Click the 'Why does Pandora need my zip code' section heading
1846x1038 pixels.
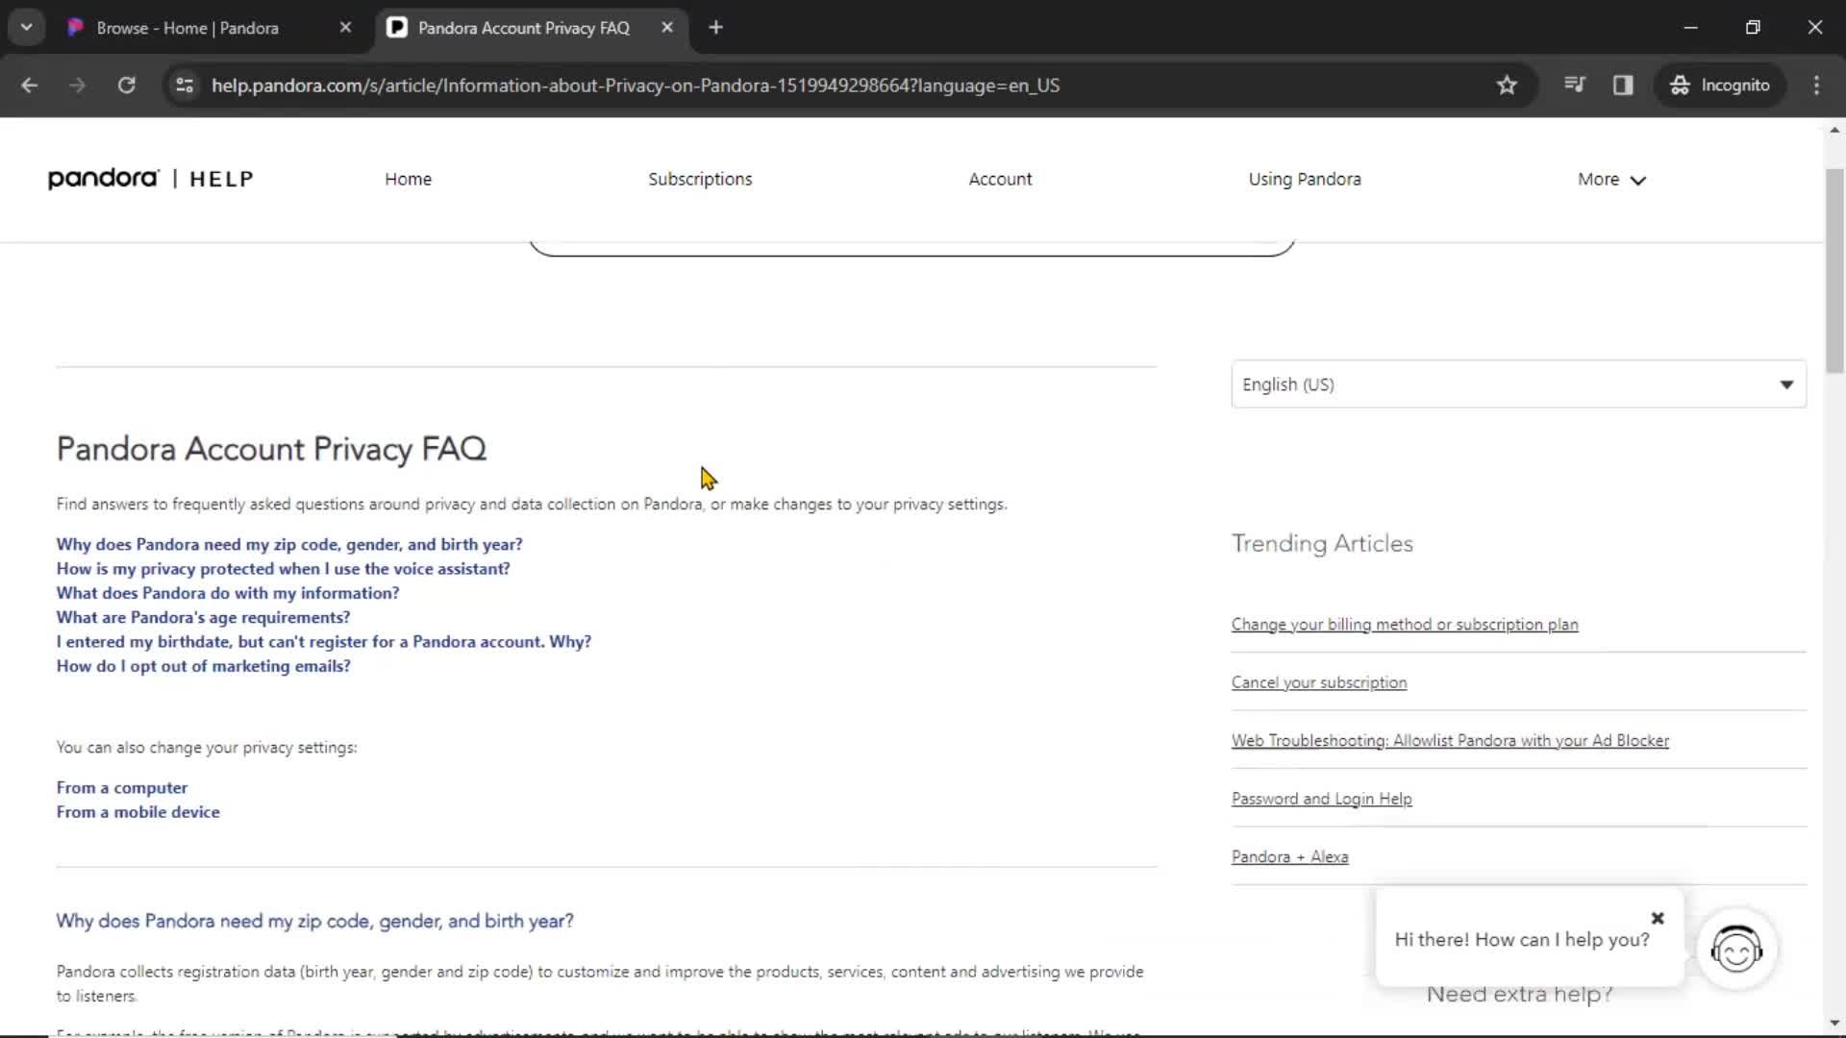coord(314,921)
